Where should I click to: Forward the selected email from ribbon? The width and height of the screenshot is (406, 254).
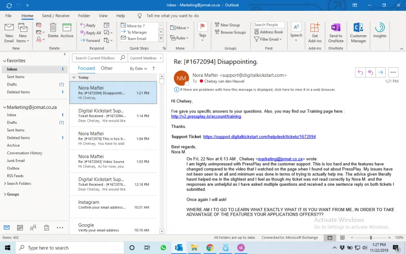tap(90, 41)
